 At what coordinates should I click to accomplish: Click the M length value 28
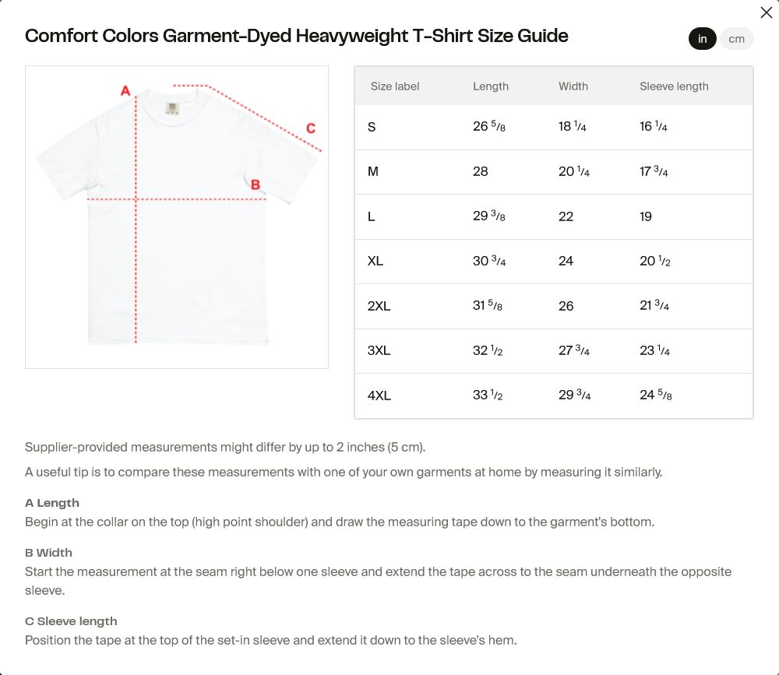point(481,171)
